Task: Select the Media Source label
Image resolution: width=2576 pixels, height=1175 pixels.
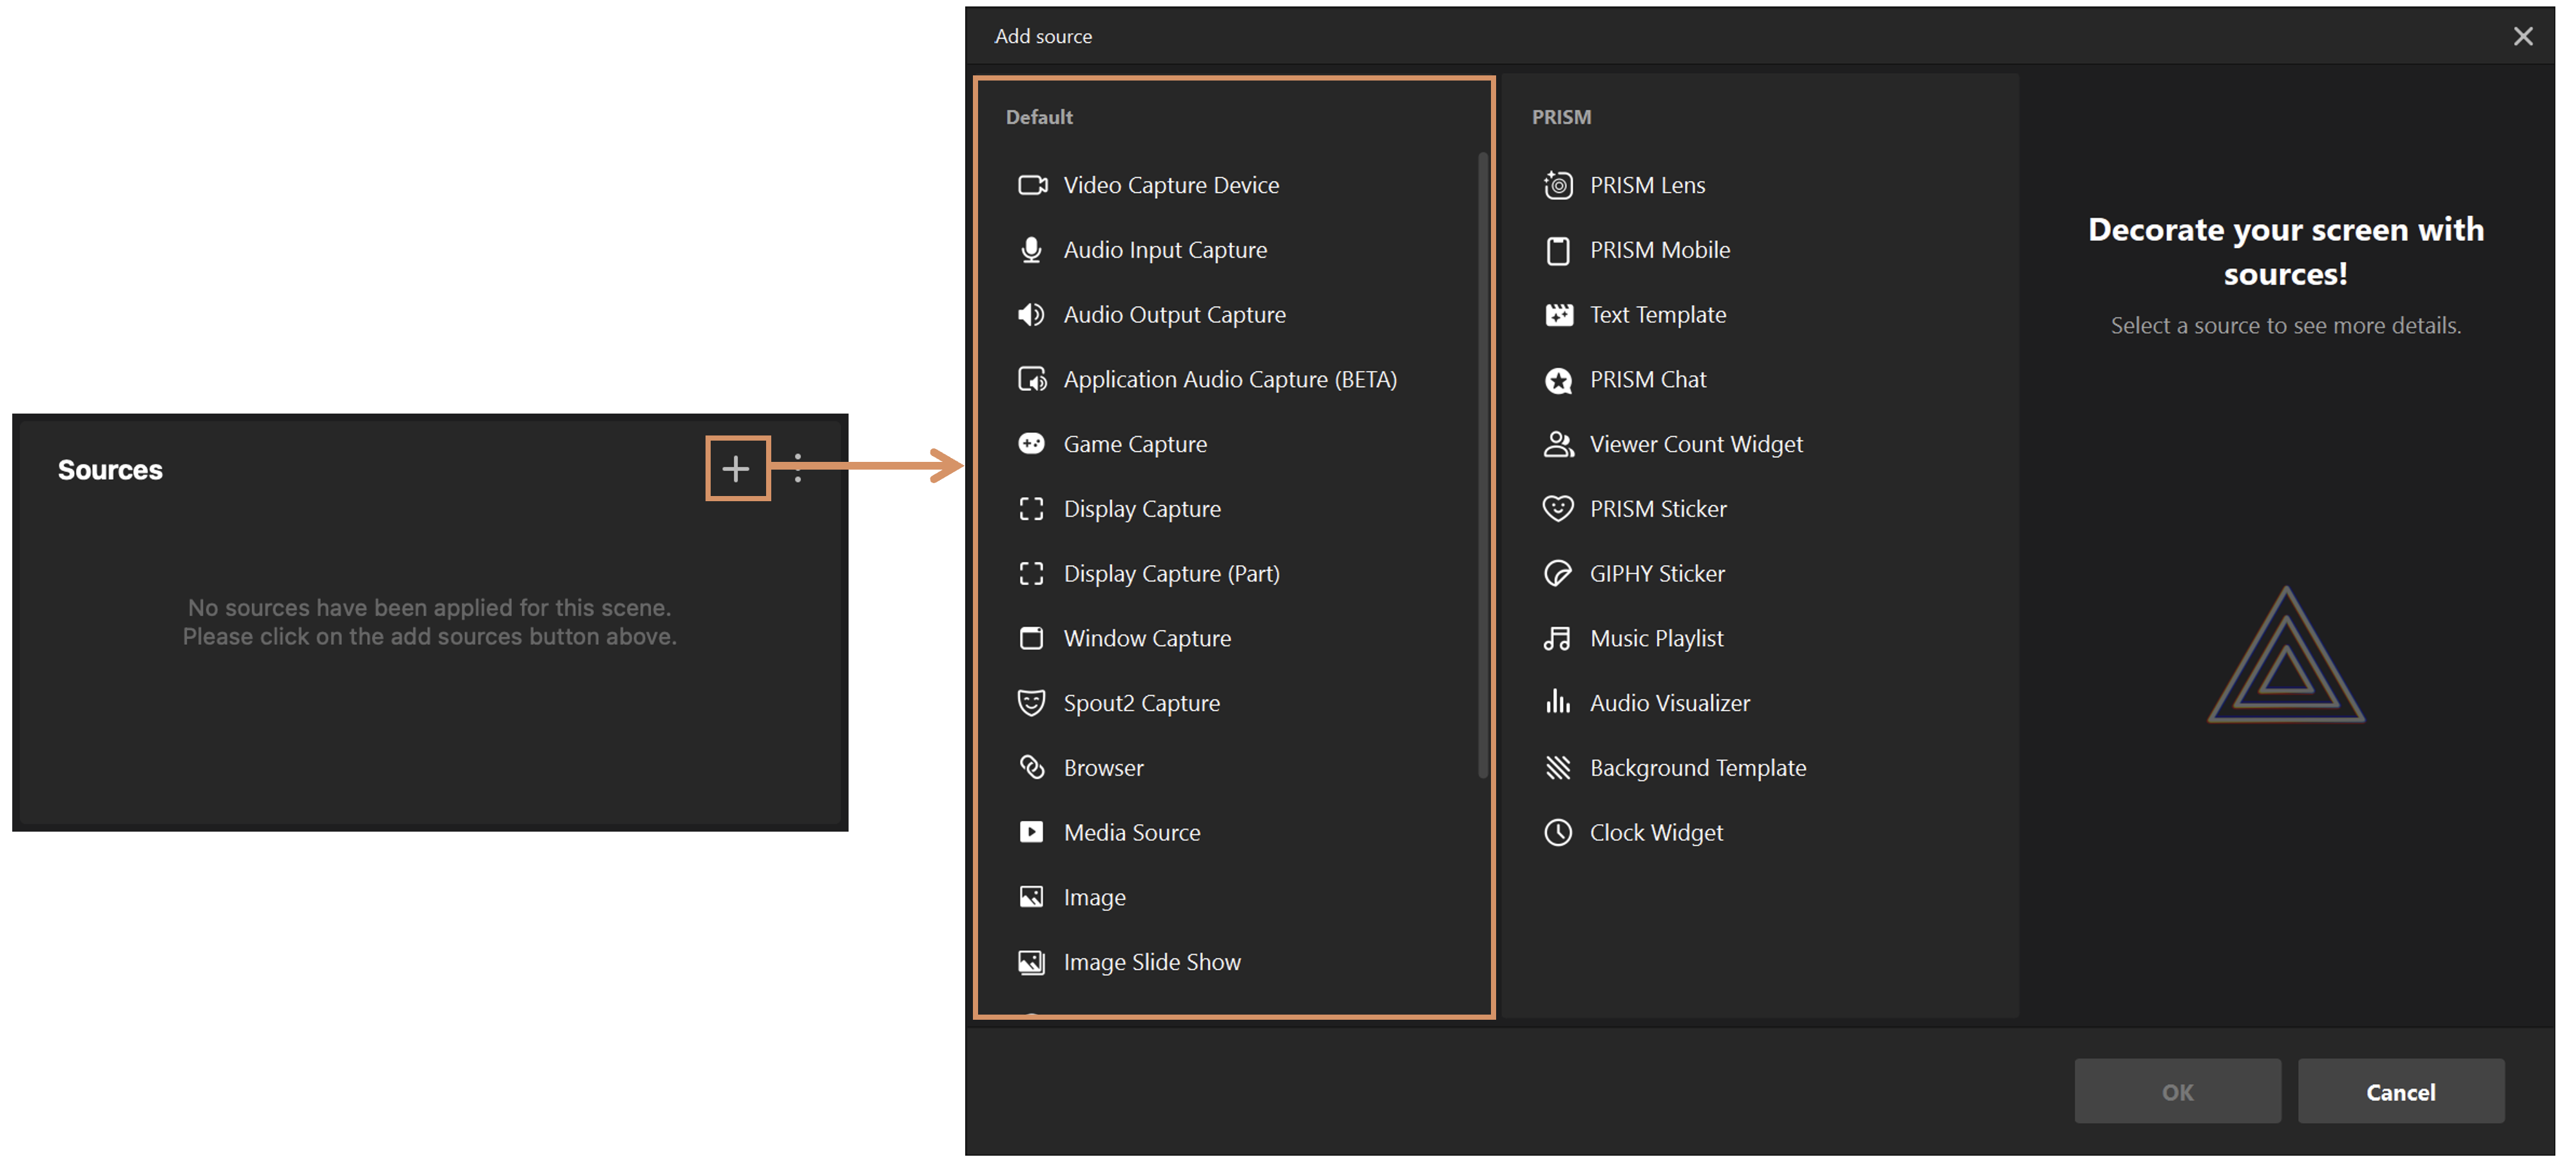Action: pos(1132,832)
